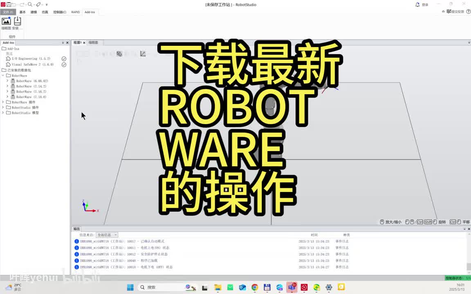Image resolution: width=471 pixels, height=294 pixels.
Task: Open the customize quick access toolbar arrow
Action: pos(47,4)
